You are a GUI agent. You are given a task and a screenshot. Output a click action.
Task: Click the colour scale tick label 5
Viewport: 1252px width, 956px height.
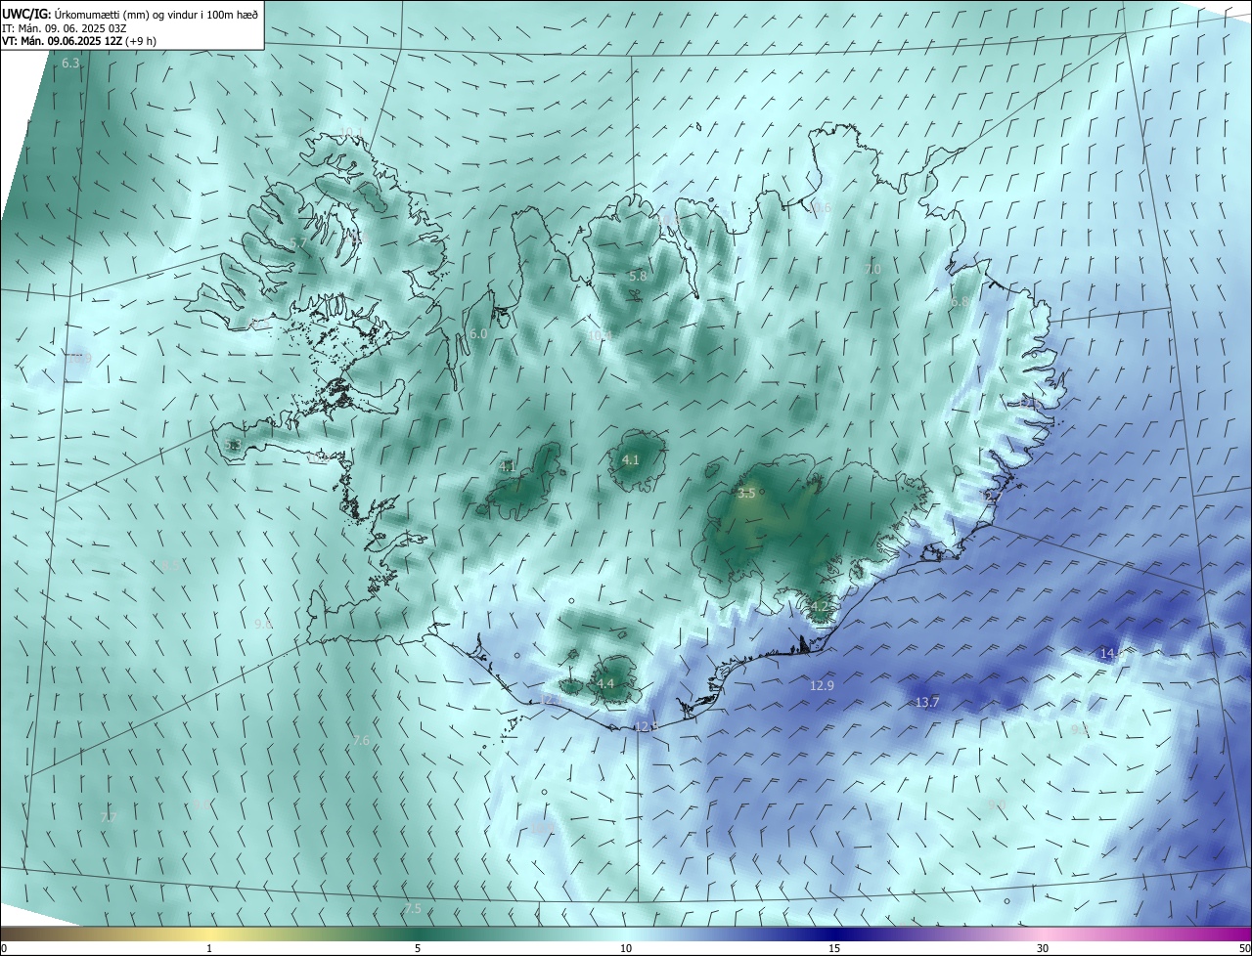[x=418, y=949]
